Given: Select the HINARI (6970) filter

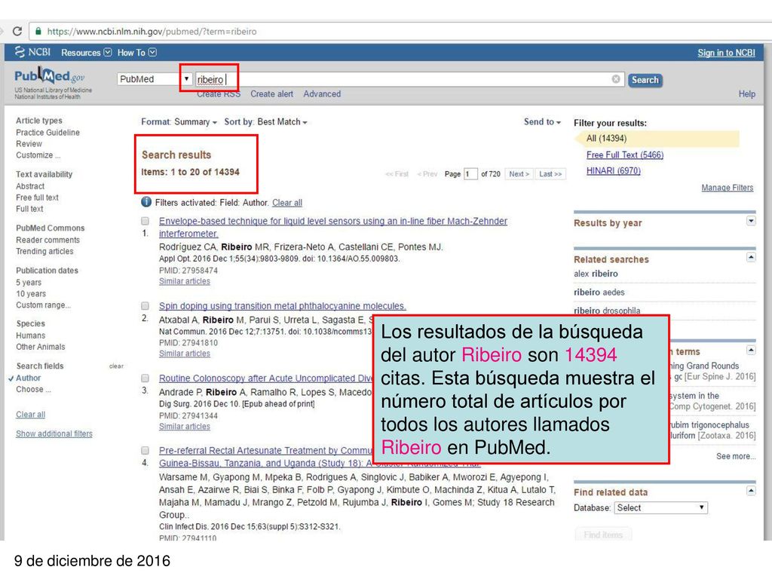Looking at the screenshot, I should click(614, 170).
